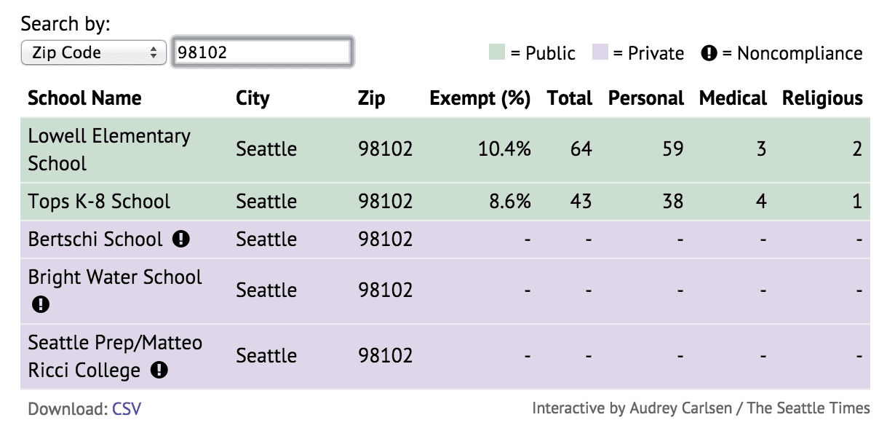The width and height of the screenshot is (895, 428).
Task: Click the green Public legend swatch
Action: [497, 52]
